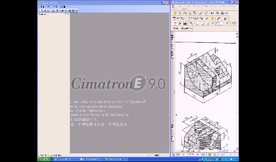
Task: Open the first menu in CimatronE menu bar
Action: coord(42,6)
